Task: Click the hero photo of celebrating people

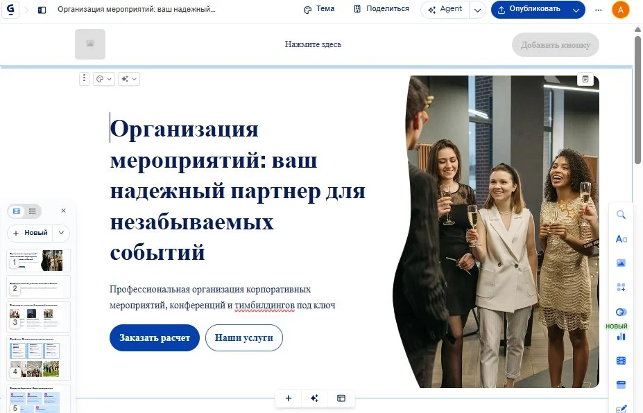Action: (x=496, y=231)
